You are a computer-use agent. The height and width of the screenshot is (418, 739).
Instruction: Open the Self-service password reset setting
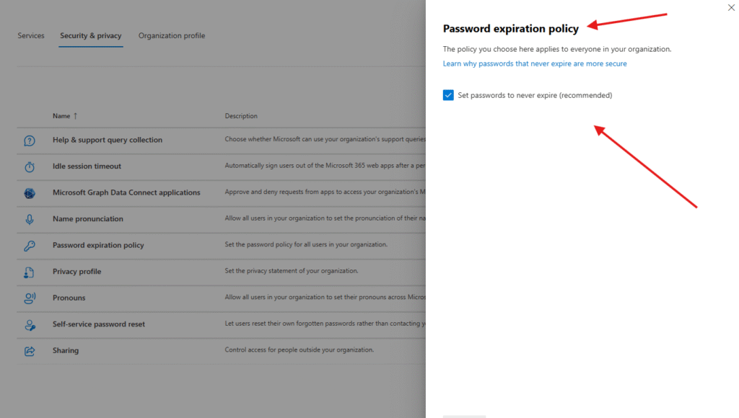pos(99,324)
